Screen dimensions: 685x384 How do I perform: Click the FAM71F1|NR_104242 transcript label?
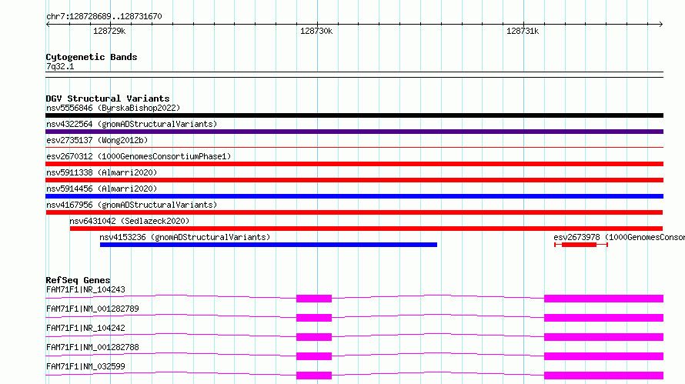(85, 328)
